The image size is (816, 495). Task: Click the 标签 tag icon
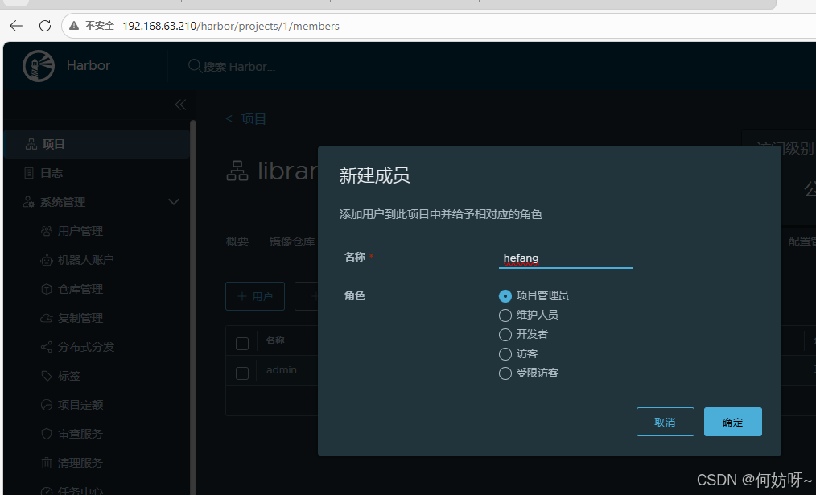coord(47,376)
